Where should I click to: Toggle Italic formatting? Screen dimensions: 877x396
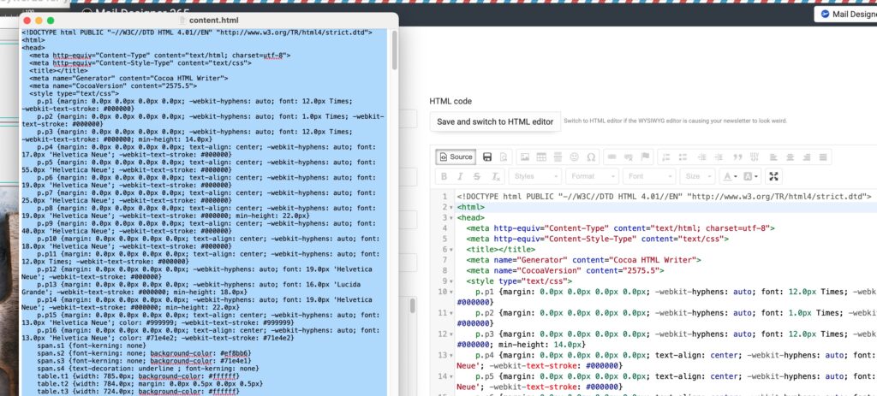click(x=460, y=176)
